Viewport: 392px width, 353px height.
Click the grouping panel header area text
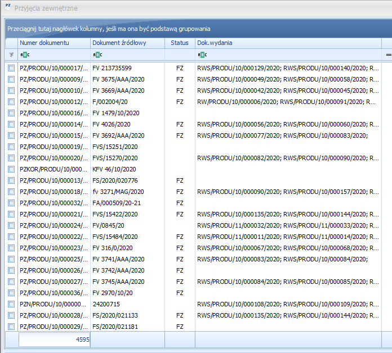tap(109, 29)
